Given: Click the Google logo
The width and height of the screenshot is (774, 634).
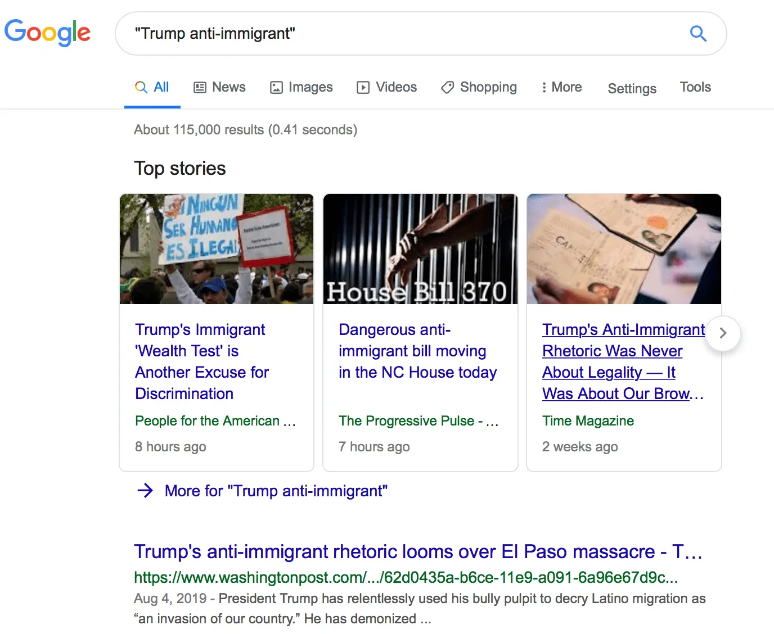Looking at the screenshot, I should pos(47,33).
